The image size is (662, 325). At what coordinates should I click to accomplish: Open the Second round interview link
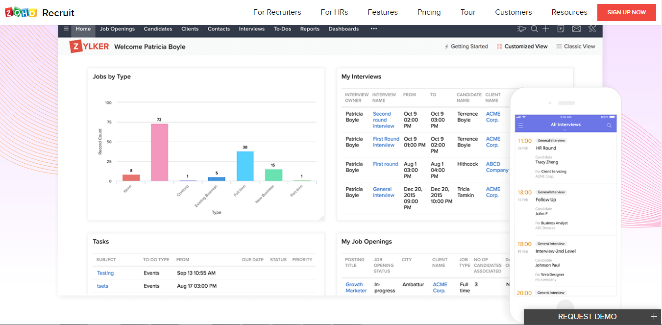[384, 120]
